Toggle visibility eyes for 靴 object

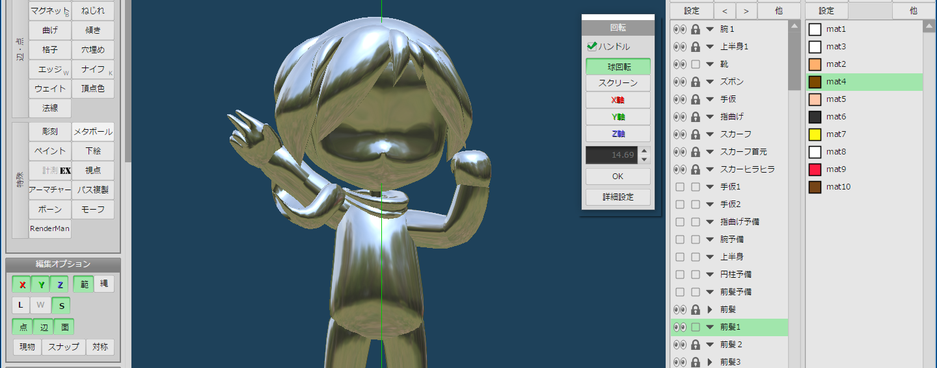(x=680, y=64)
